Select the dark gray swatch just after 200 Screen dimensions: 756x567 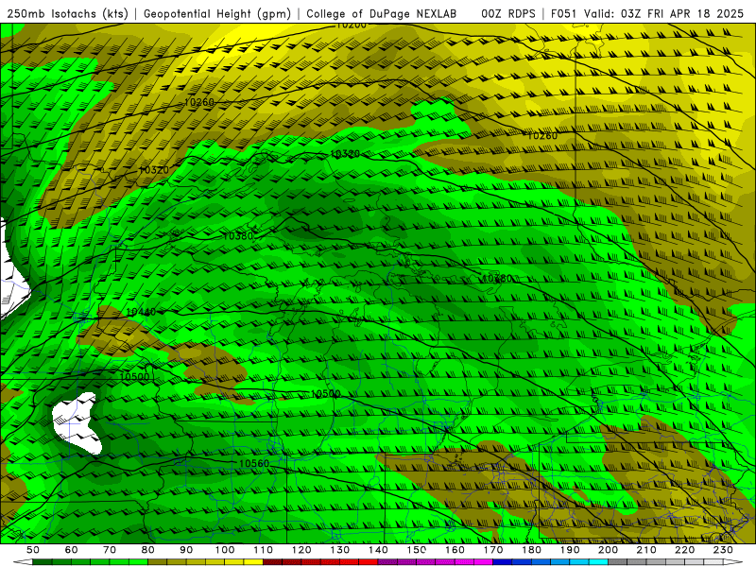(x=618, y=562)
